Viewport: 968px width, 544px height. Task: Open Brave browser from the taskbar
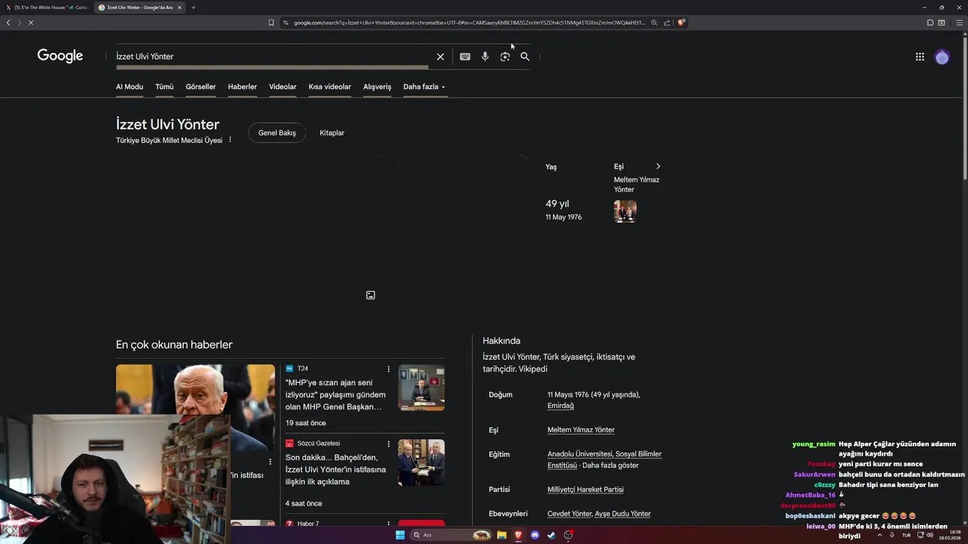(x=518, y=535)
